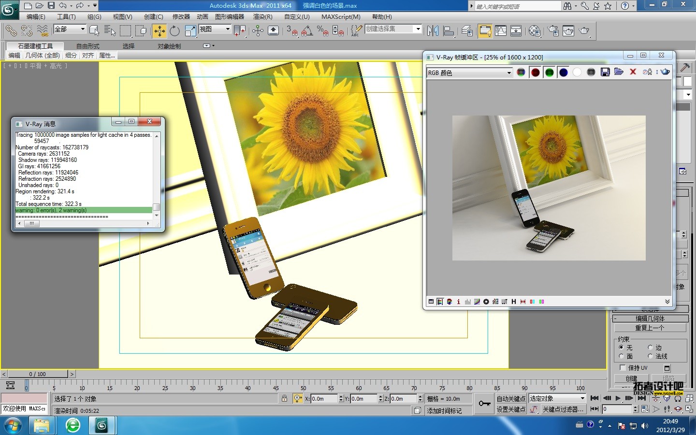
Task: Click the Align tool icon
Action: tap(449, 31)
